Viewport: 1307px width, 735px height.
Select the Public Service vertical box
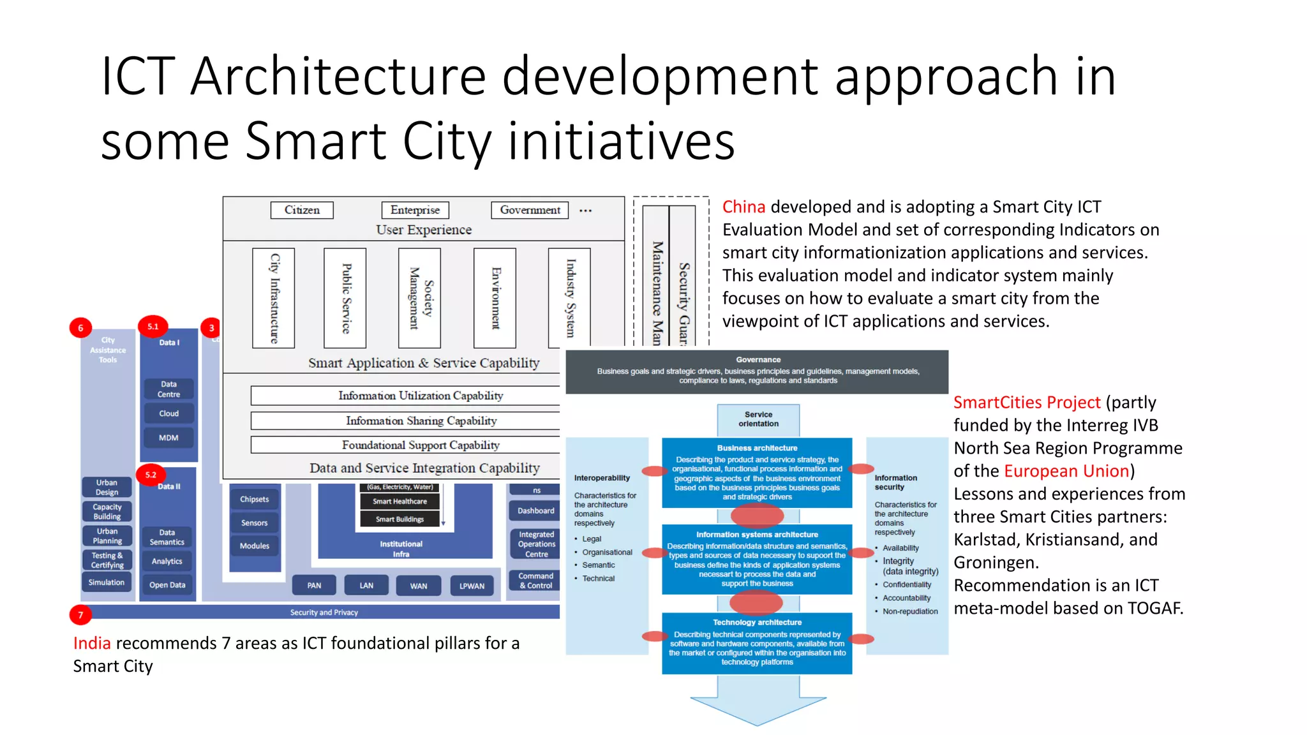[x=345, y=298]
